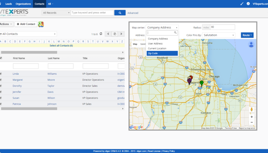Open the Leads tab
This screenshot has height=153, width=268.
point(9,4)
